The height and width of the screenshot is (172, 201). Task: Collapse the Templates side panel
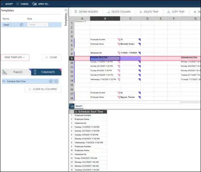(x=66, y=10)
